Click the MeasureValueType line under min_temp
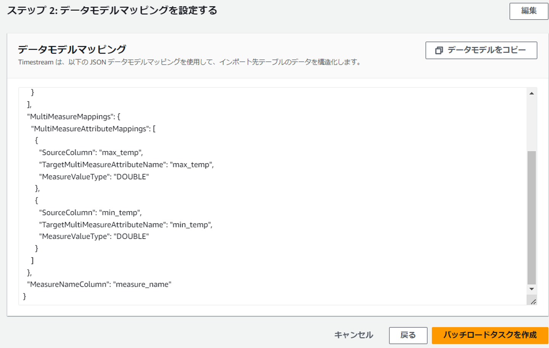This screenshot has width=549, height=348. 94,237
